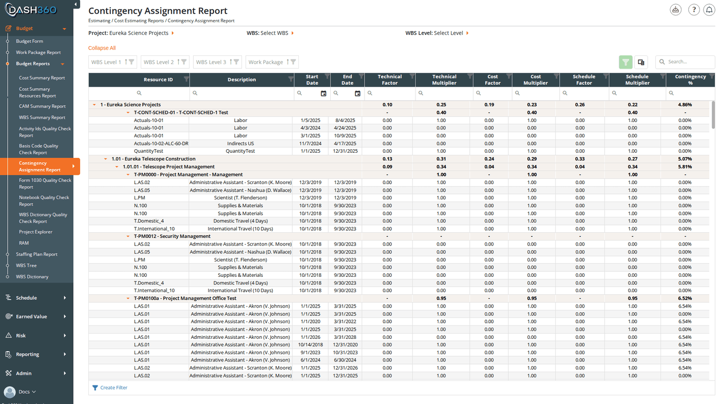The height and width of the screenshot is (404, 719).
Task: Open Cost Summary Report
Action: 42,78
